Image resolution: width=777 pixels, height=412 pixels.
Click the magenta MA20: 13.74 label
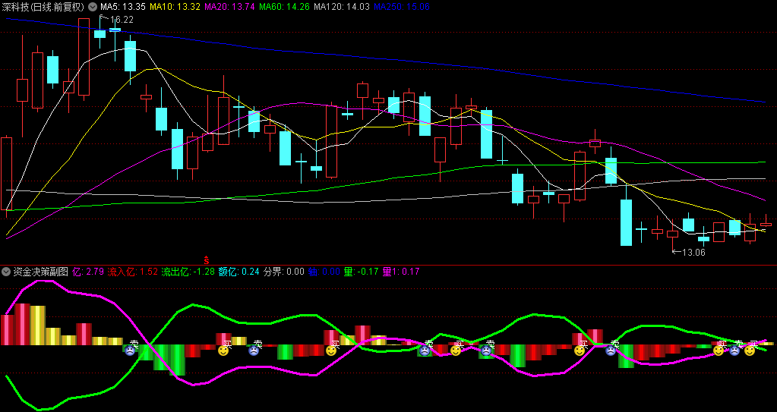pos(229,7)
